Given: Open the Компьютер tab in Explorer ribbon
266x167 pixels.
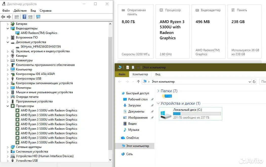Looking at the screenshot, I should tap(140, 74).
